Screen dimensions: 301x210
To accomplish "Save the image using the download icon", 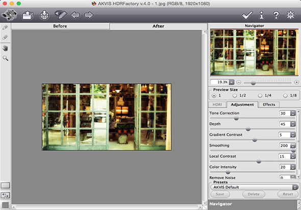I will tap(44, 15).
